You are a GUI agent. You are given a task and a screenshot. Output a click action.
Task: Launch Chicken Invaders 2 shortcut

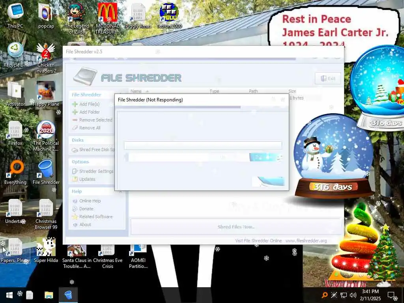pos(46,58)
